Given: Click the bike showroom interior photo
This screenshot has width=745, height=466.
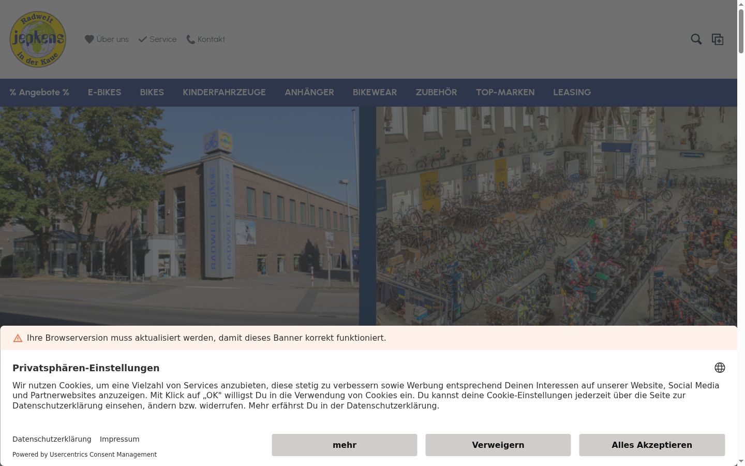Looking at the screenshot, I should pos(557,216).
